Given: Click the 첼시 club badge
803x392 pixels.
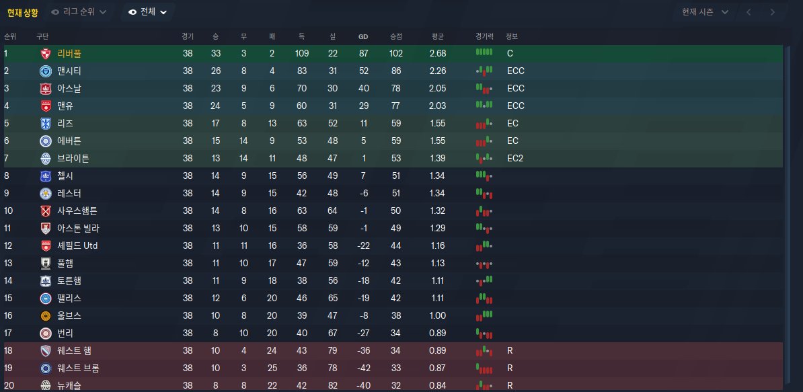Looking at the screenshot, I should pyautogui.click(x=46, y=175).
